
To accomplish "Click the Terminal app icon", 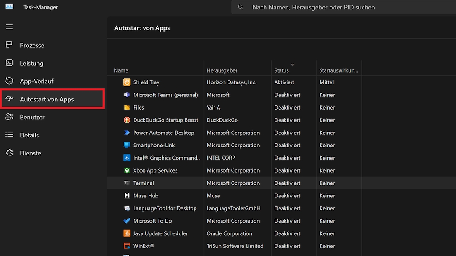I will (x=127, y=183).
